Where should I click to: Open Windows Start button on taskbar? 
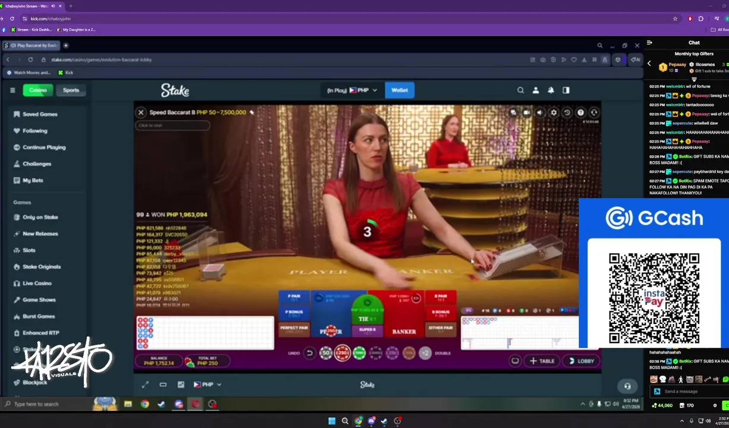(331, 421)
